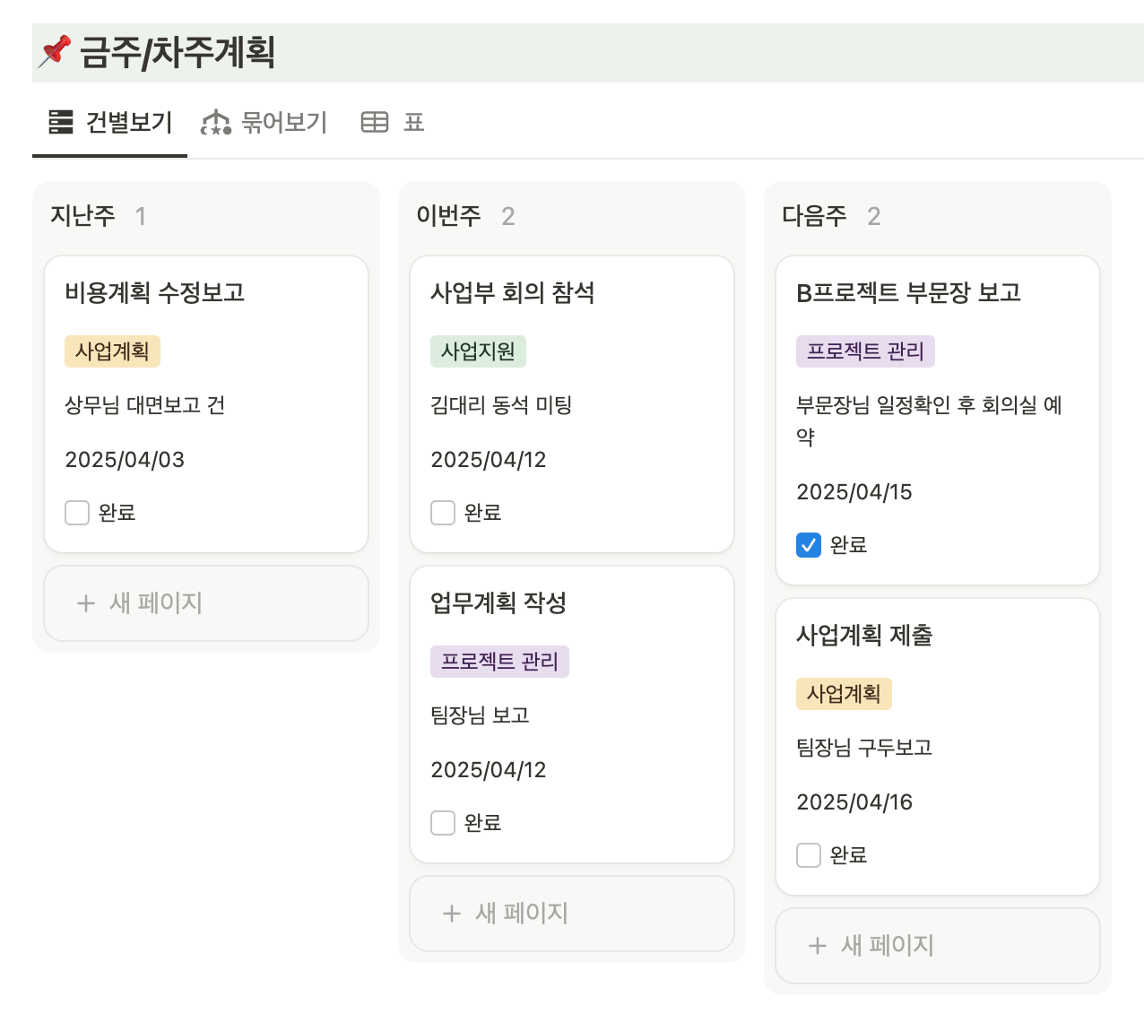Click the count 2 beside 이번주
The height and width of the screenshot is (1022, 1144).
[508, 216]
